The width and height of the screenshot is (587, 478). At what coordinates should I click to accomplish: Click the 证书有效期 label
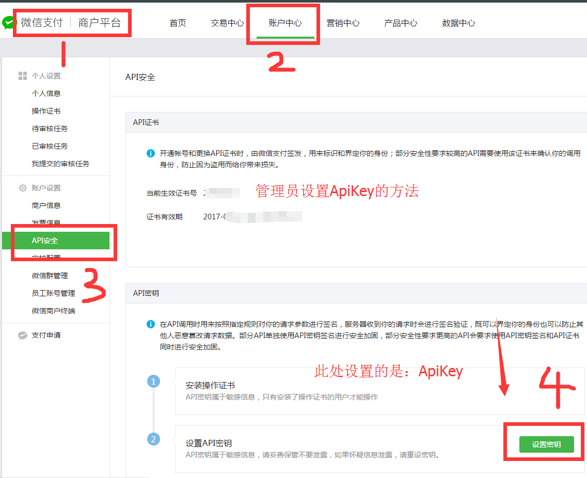(164, 217)
